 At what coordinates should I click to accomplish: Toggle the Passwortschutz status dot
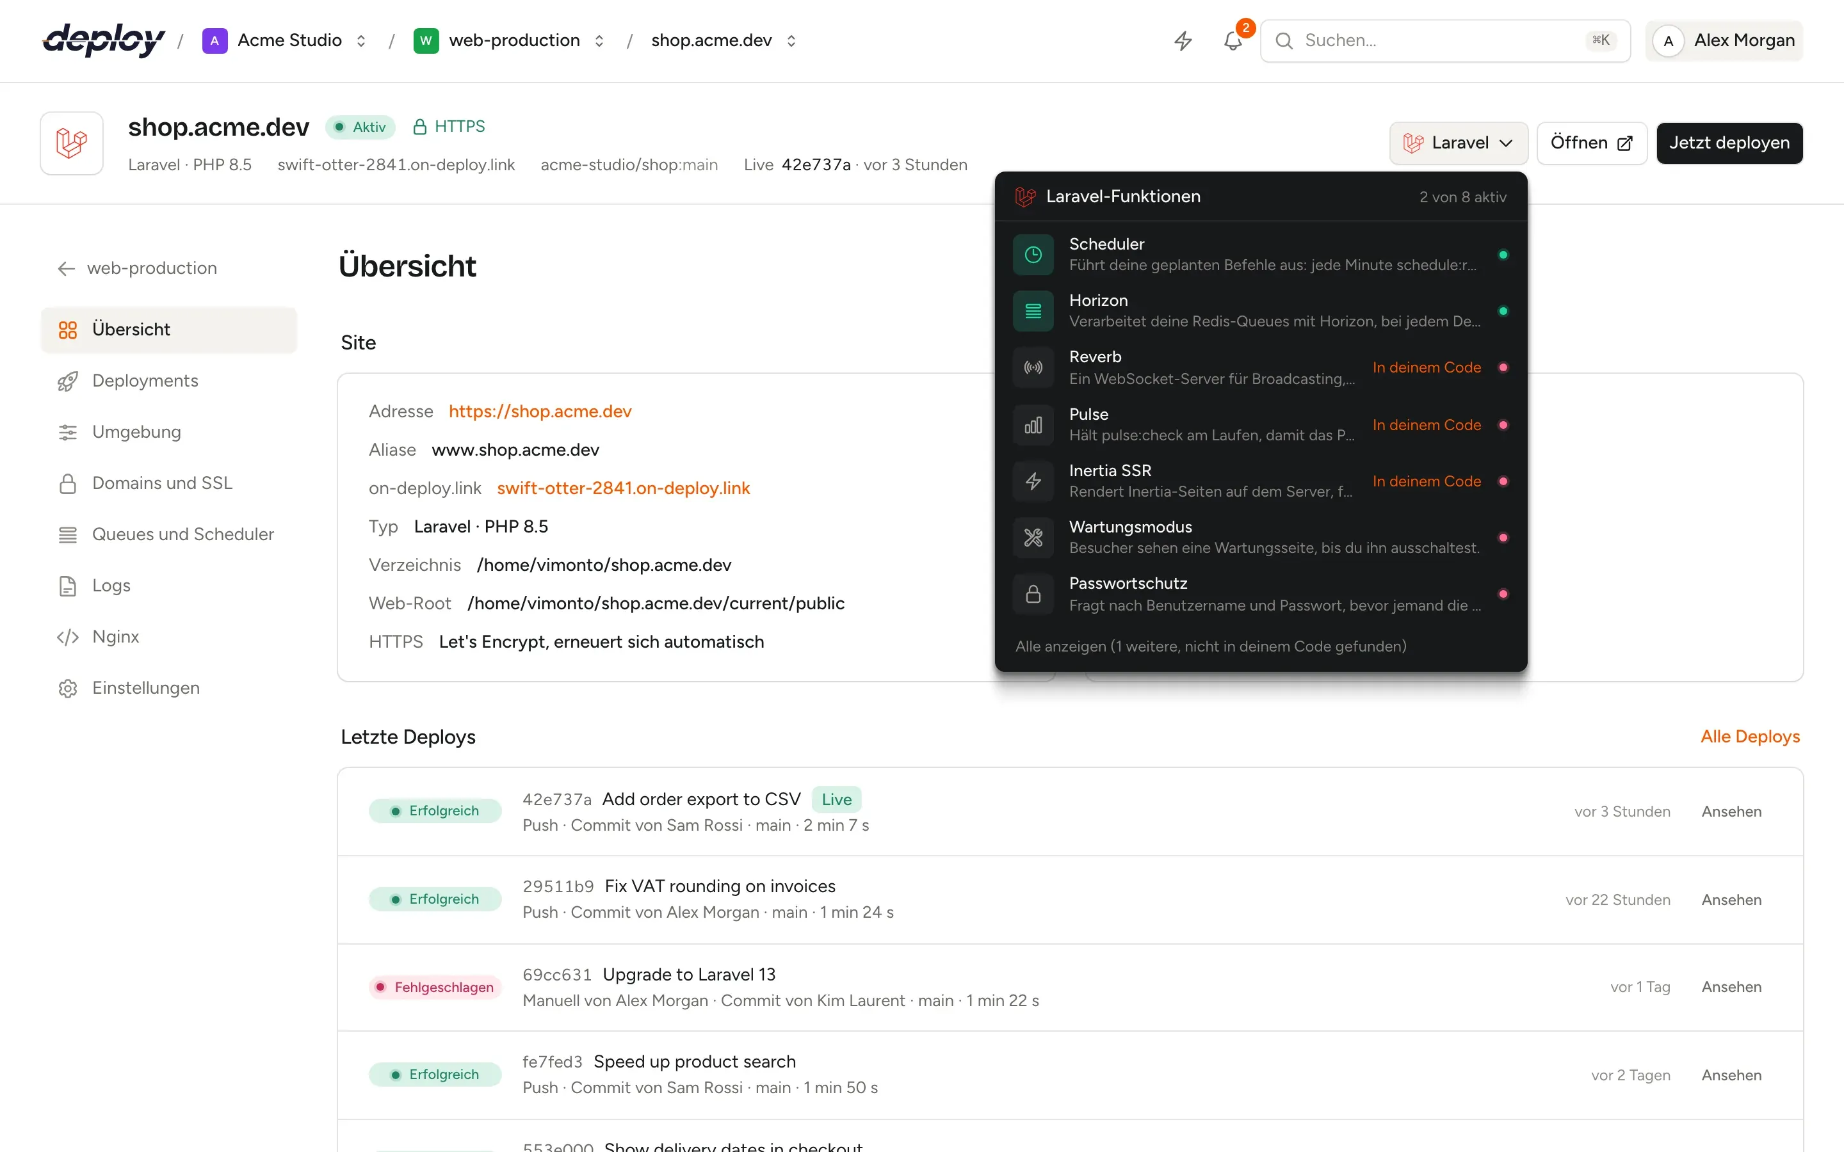point(1503,595)
